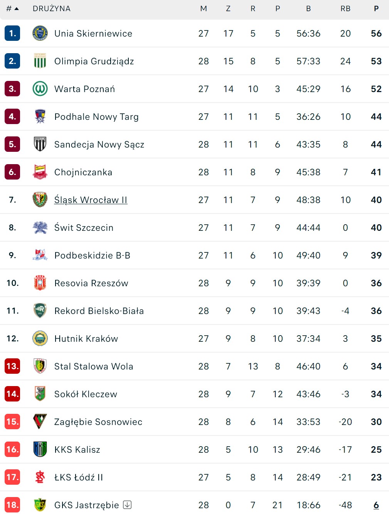Screen dimensions: 389x514
Task: Click the ŁKS Łódź II red logo
Action: (x=40, y=477)
